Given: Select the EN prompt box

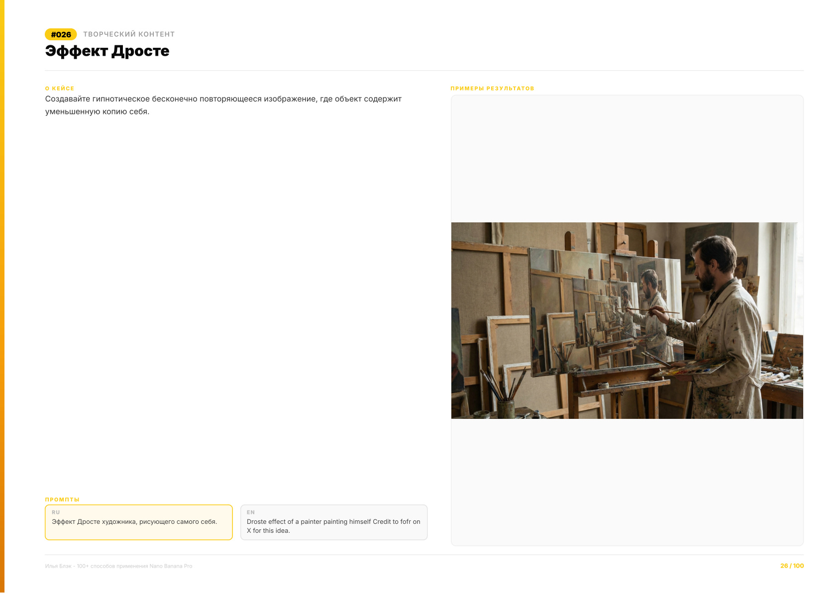Looking at the screenshot, I should pyautogui.click(x=334, y=522).
